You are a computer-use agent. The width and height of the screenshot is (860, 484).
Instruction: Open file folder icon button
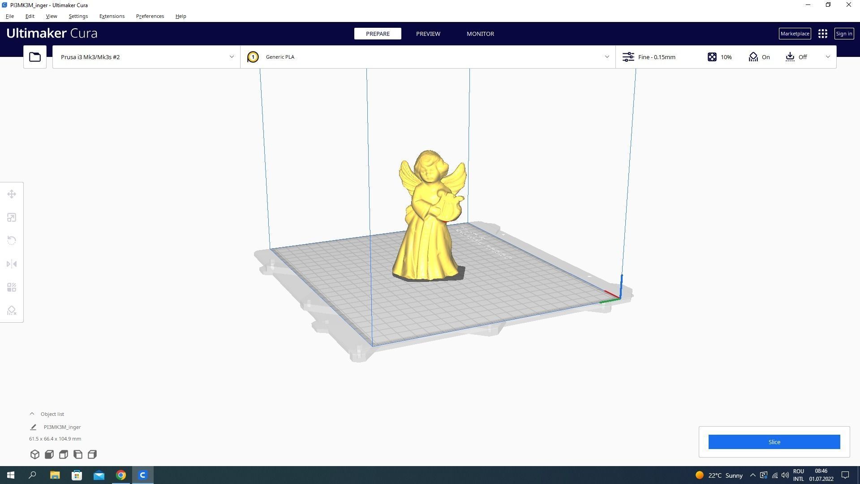click(35, 57)
